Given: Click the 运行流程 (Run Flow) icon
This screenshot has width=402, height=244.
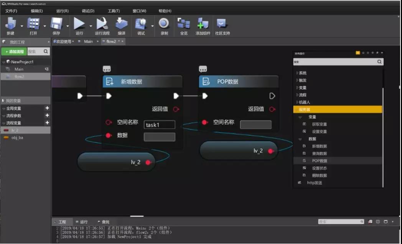Looking at the screenshot, I should (102, 24).
